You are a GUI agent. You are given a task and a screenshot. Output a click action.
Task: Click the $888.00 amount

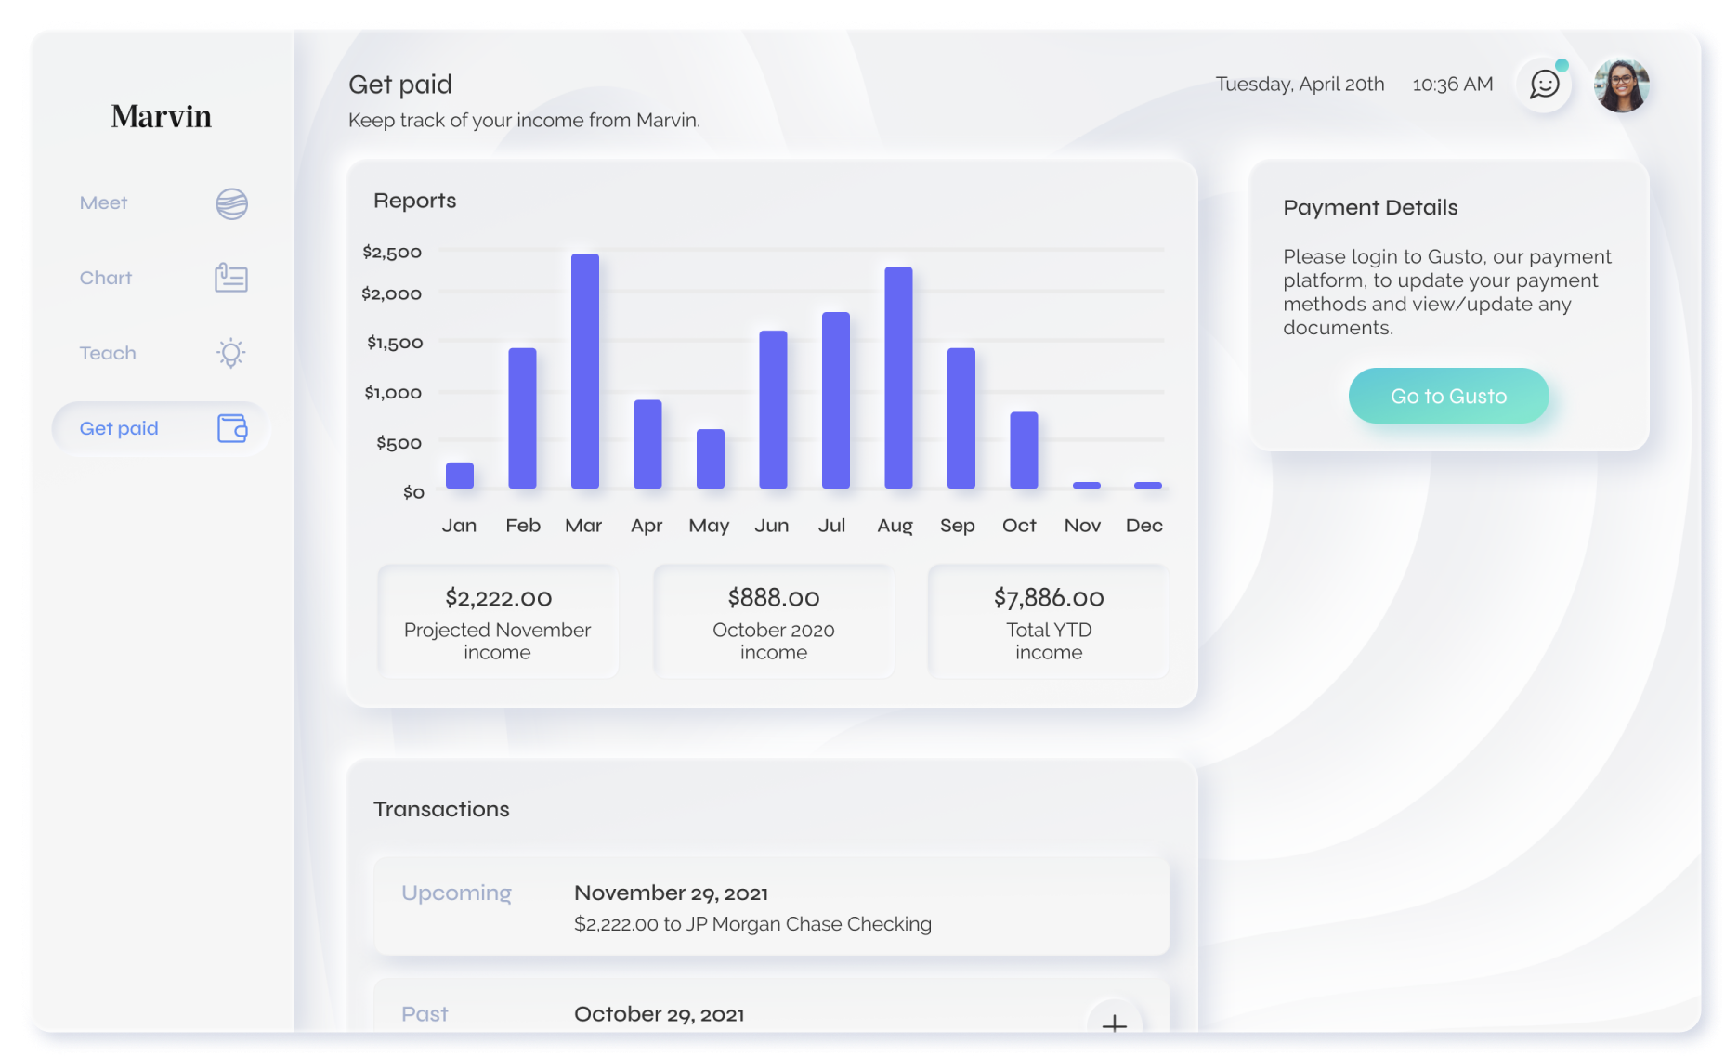[774, 598]
